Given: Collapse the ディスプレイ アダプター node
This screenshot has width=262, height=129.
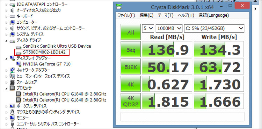Looking at the screenshot, I should point(7,58).
